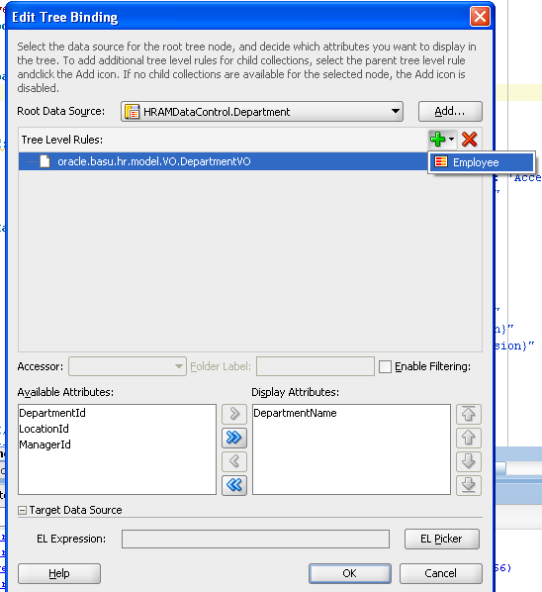542x592 pixels.
Task: Close the Edit Tree Binding dialog
Action: 480,17
